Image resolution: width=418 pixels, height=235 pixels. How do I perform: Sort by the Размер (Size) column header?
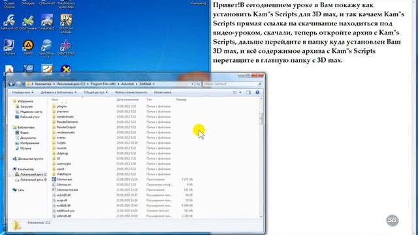[x=182, y=100]
